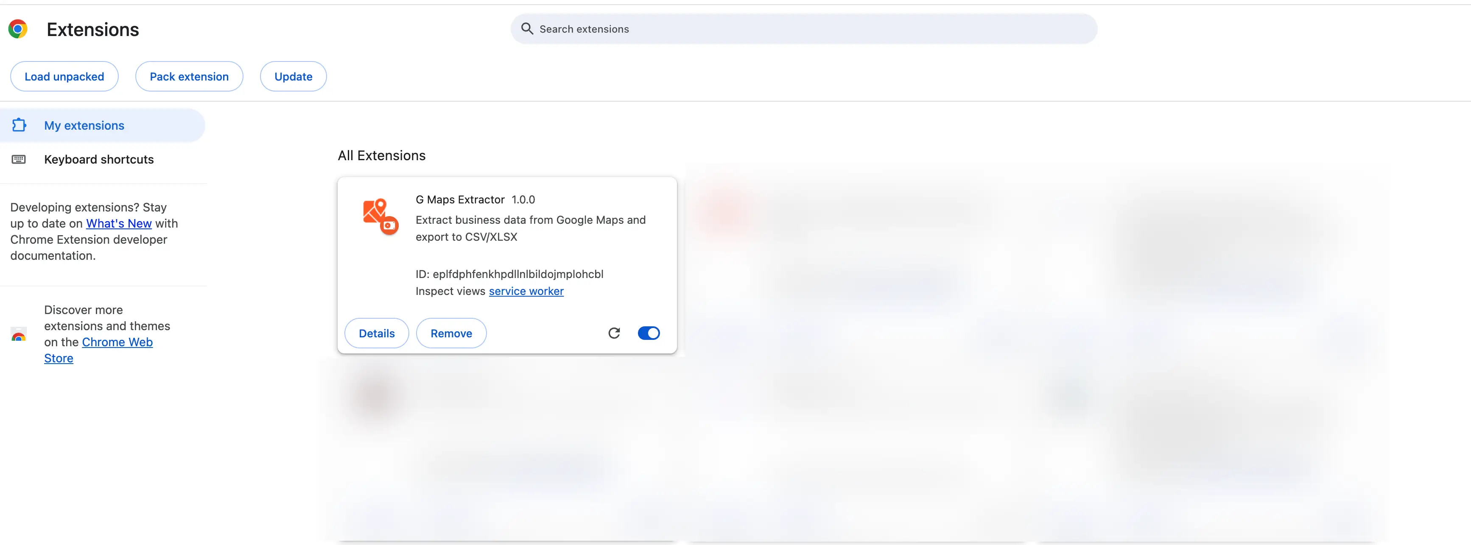Click the Chrome Web Store rainbow icon
This screenshot has width=1471, height=545.
(19, 335)
